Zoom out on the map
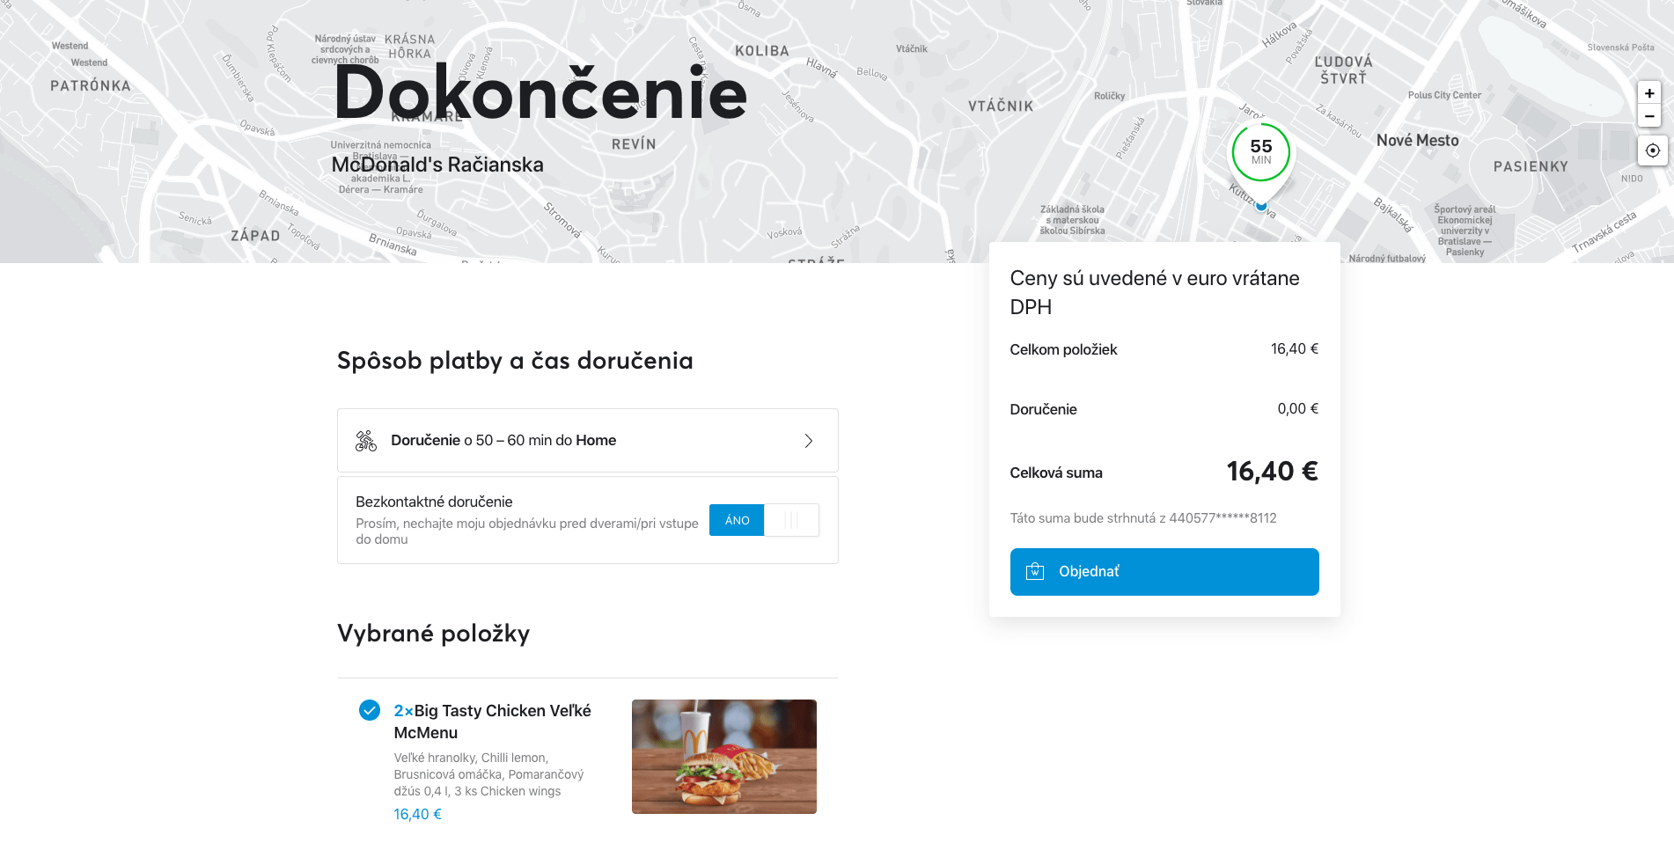This screenshot has width=1674, height=850. coord(1649,116)
